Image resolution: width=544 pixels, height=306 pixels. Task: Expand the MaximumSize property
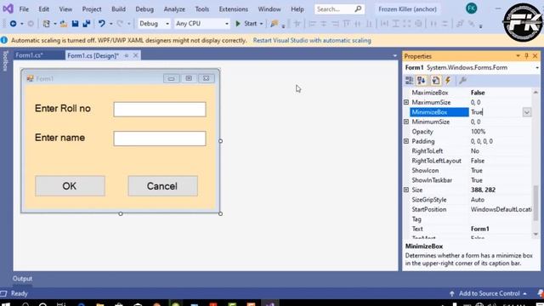tap(406, 102)
